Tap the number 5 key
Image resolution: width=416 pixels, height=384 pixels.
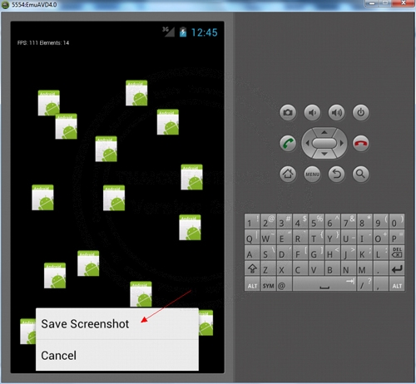pos(316,221)
